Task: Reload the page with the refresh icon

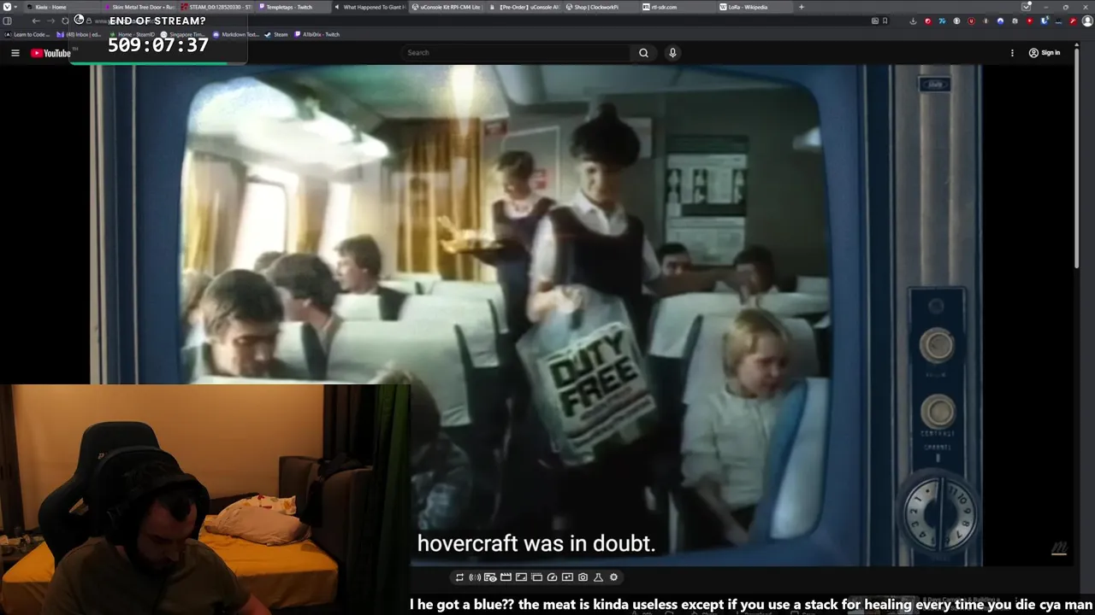Action: 65,20
